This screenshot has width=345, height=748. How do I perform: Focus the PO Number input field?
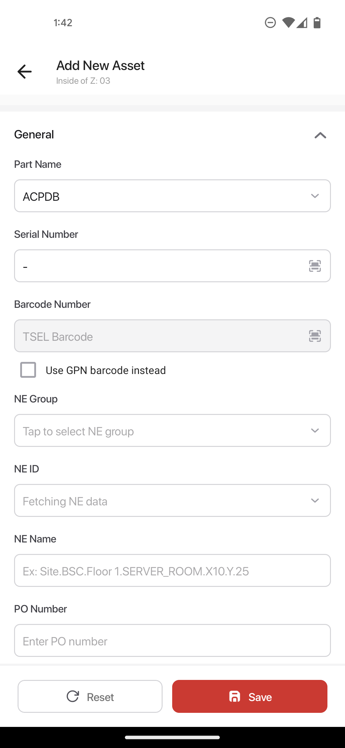point(172,641)
